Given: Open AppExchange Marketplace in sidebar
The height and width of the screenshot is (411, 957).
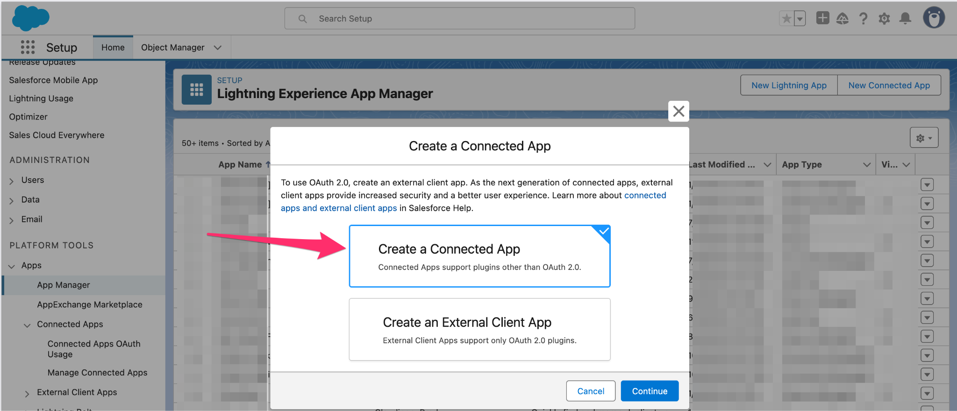Looking at the screenshot, I should (90, 305).
